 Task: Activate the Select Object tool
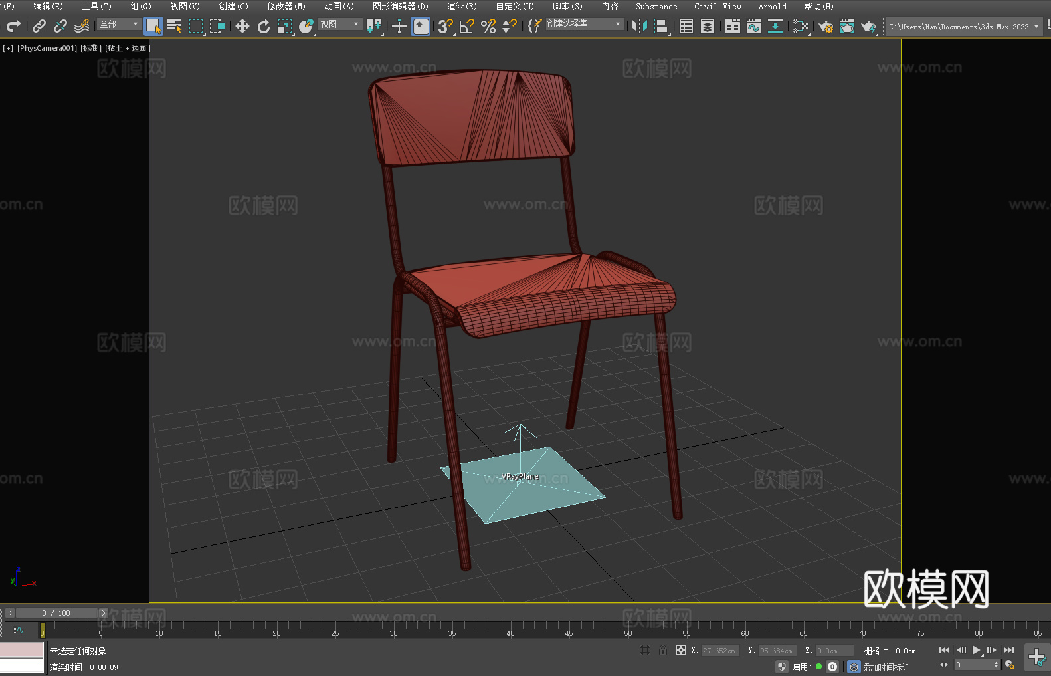[x=153, y=26]
